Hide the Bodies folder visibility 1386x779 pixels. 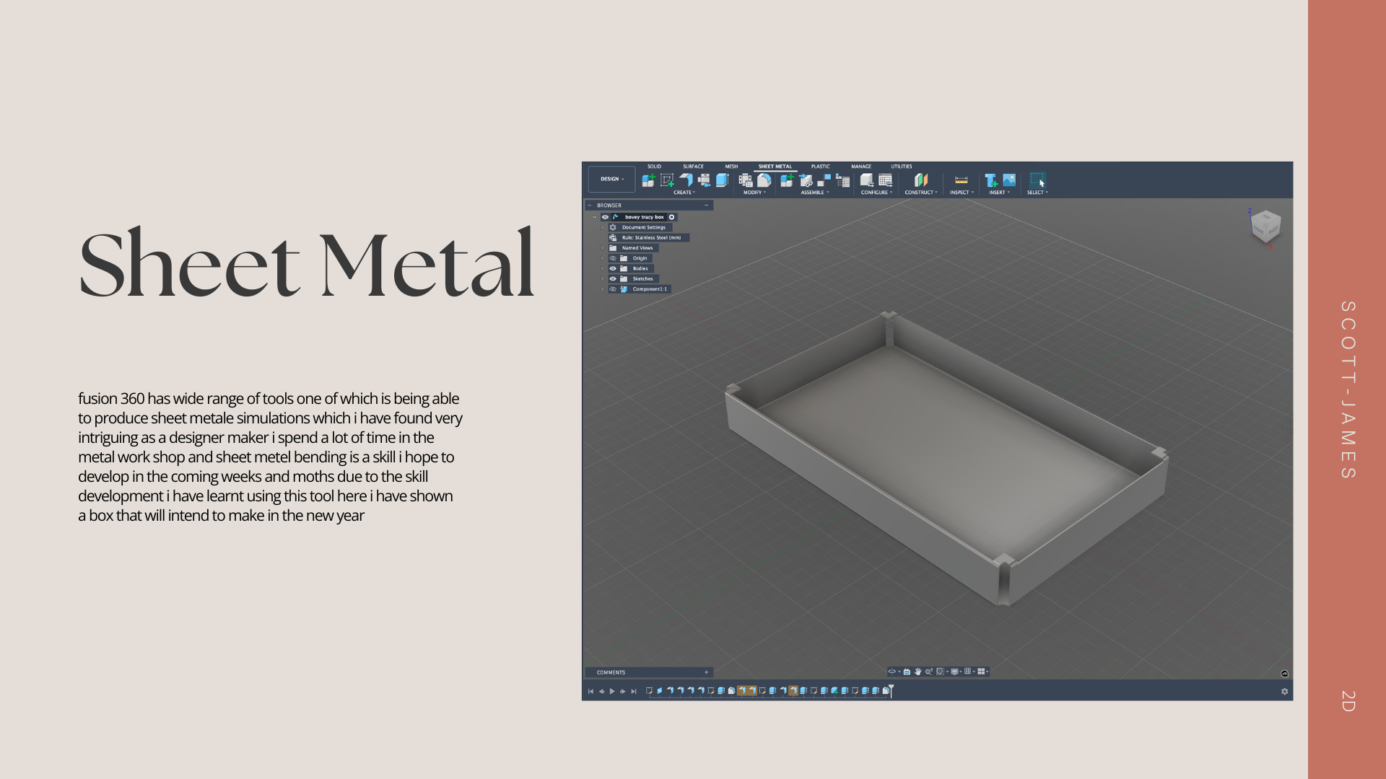click(613, 268)
